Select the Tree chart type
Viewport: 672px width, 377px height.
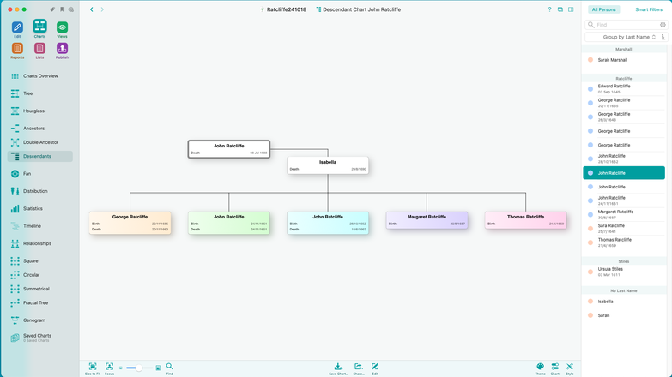(x=39, y=93)
